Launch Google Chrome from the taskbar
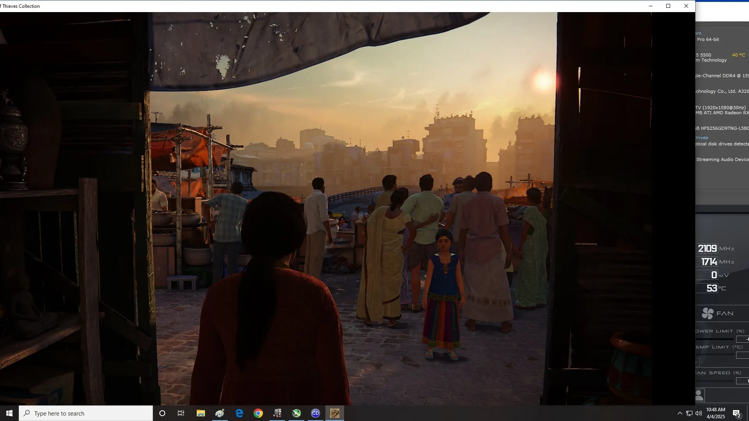 [258, 413]
